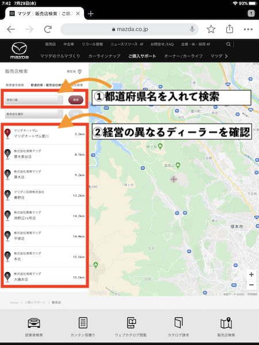Viewport: 259px width, 345px height.
Task: Open 試乗車検索 car icon shortcut
Action: 34,323
